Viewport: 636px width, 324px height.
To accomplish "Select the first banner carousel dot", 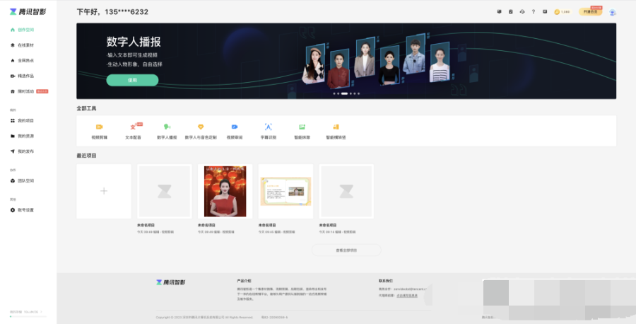I will (x=334, y=93).
